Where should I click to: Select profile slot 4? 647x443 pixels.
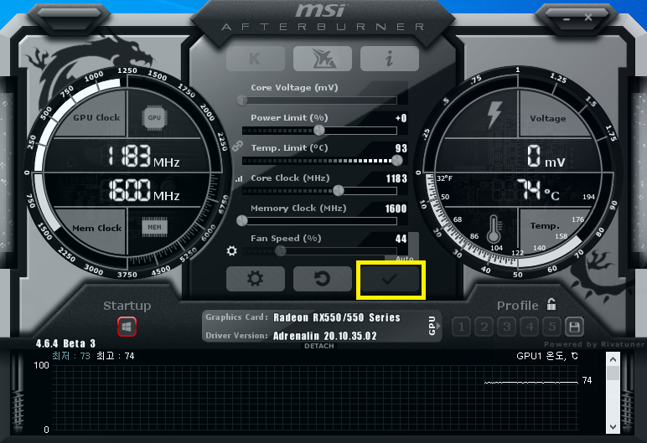(x=530, y=327)
